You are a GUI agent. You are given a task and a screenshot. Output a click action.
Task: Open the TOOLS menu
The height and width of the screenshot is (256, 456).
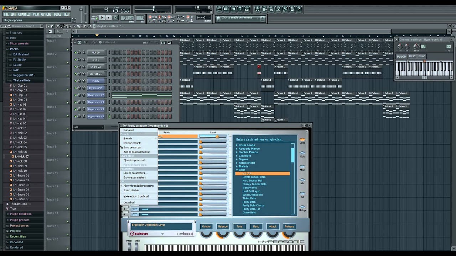click(58, 14)
